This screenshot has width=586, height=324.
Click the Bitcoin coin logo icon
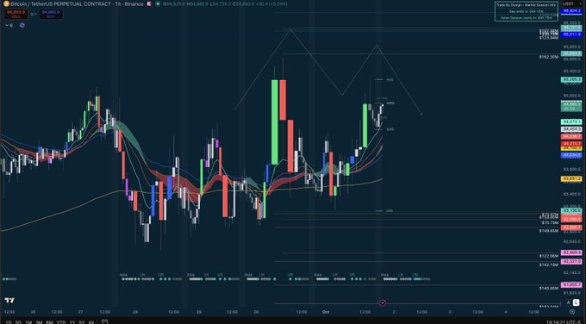(6, 3)
